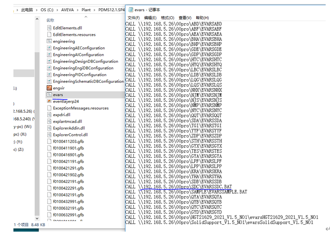Click the f0100411901.gfb file icon
This screenshot has width=330, height=232.
pyautogui.click(x=49, y=148)
